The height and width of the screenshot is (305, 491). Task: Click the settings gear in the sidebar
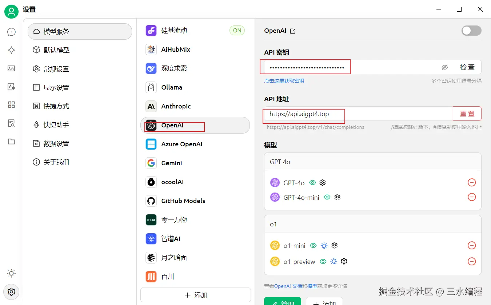tap(11, 292)
